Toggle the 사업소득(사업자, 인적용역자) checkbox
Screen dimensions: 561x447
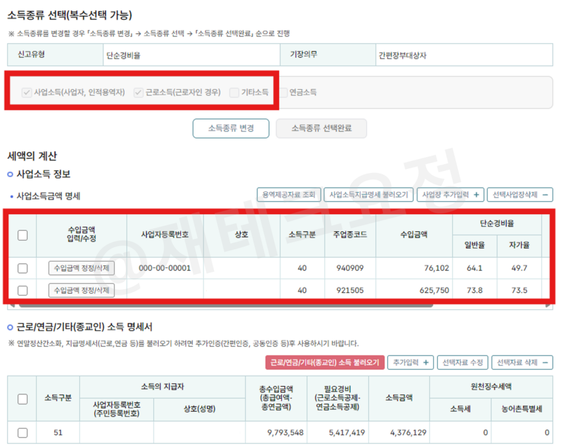click(x=26, y=93)
